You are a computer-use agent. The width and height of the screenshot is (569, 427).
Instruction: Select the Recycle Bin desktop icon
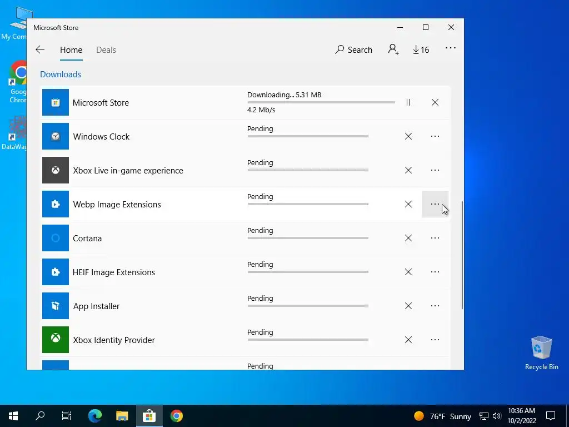[541, 352]
